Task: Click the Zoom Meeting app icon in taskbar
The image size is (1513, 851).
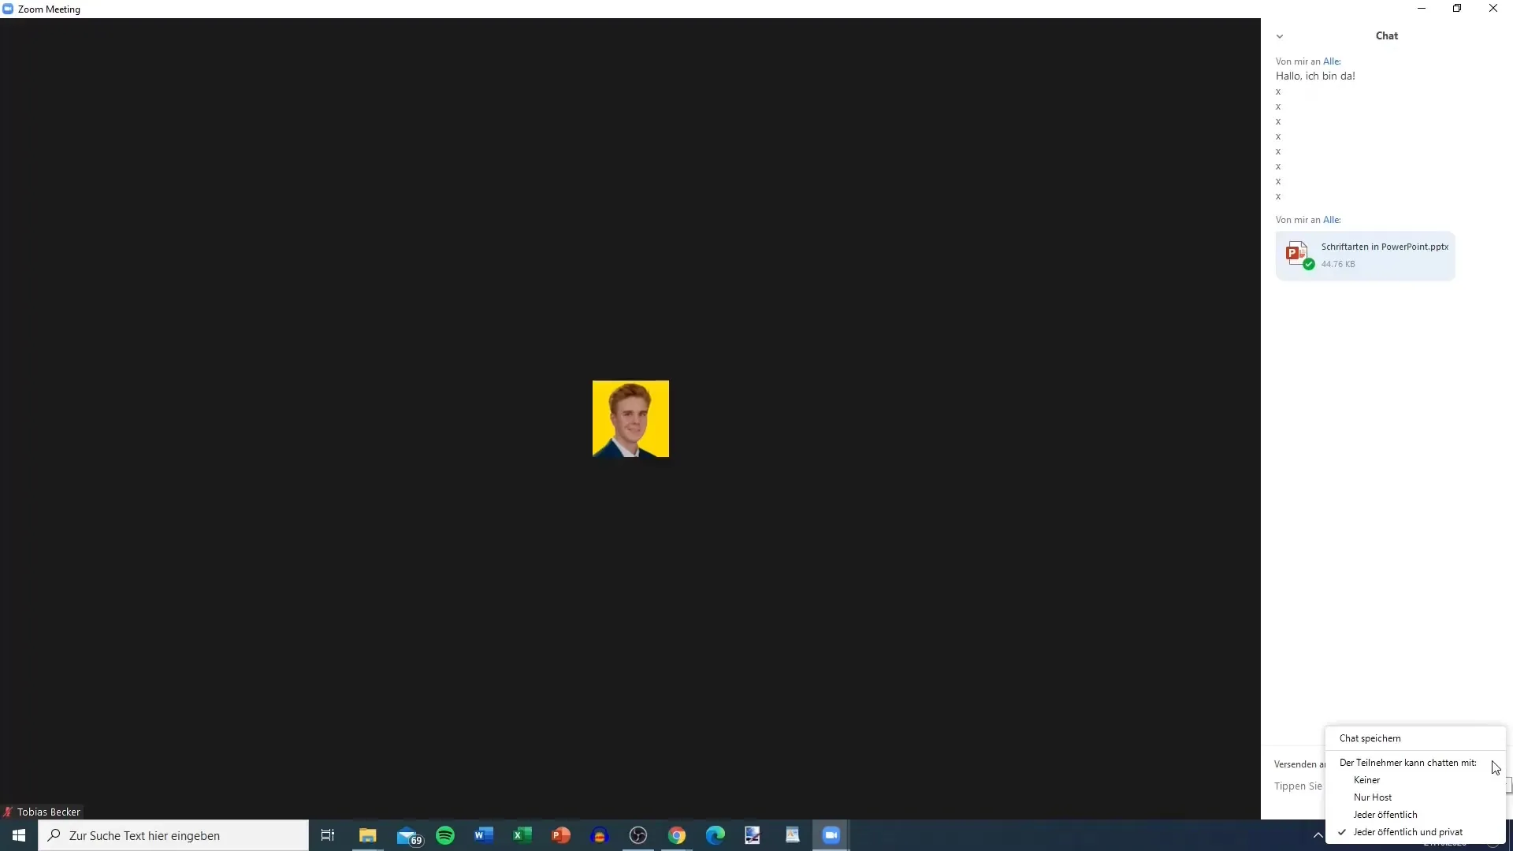Action: 831,834
